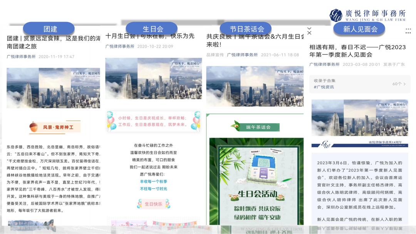Screen dimensions: 416x234
Task: Select the 团建 category label
Action: click(49, 29)
